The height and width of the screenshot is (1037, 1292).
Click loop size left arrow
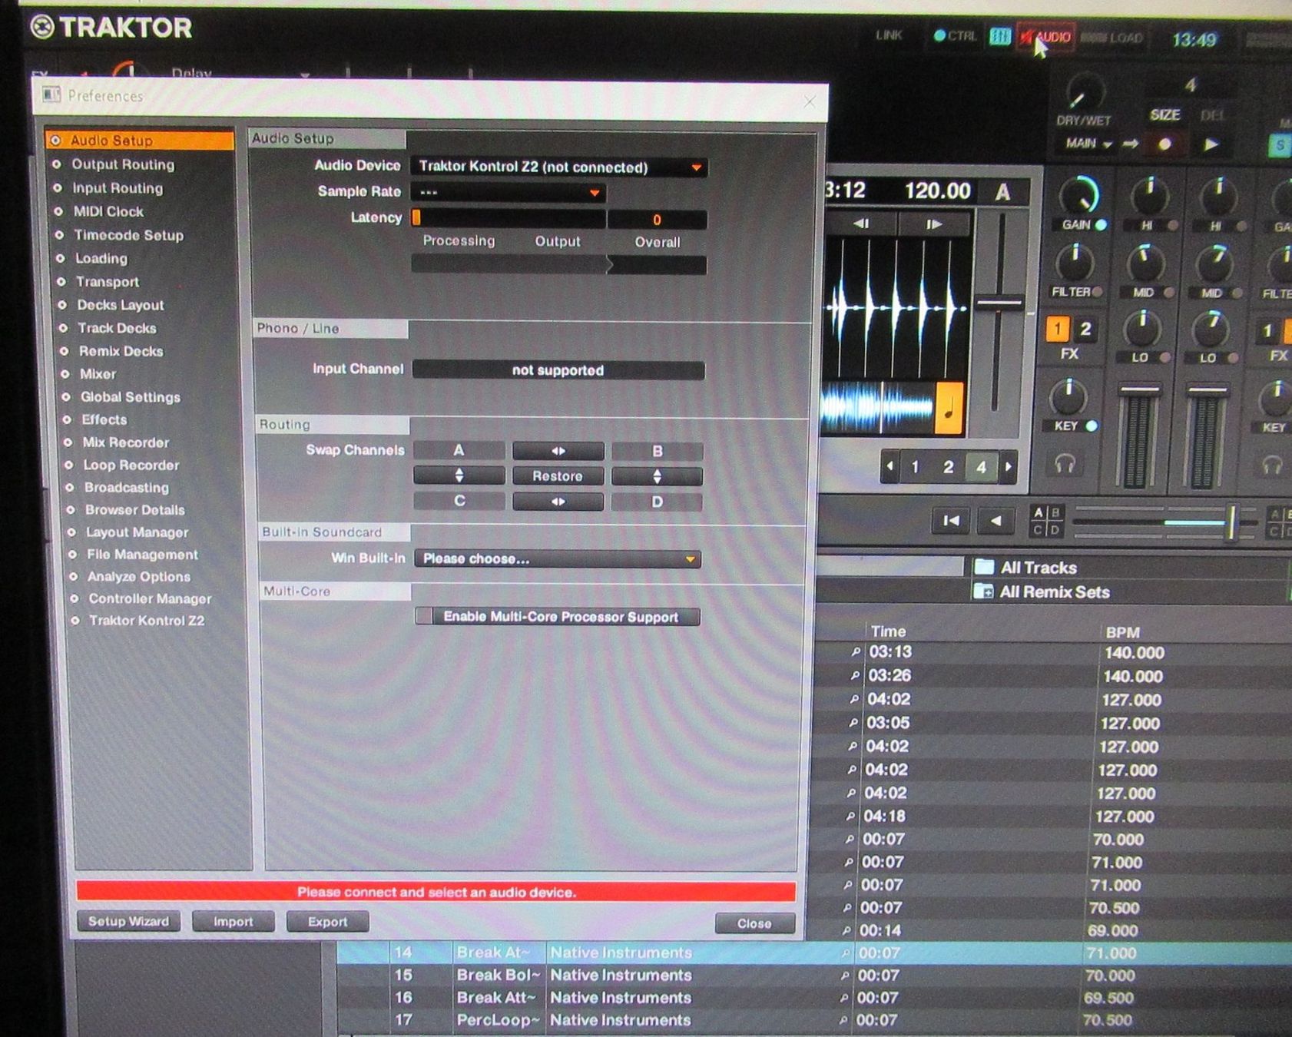click(x=890, y=466)
